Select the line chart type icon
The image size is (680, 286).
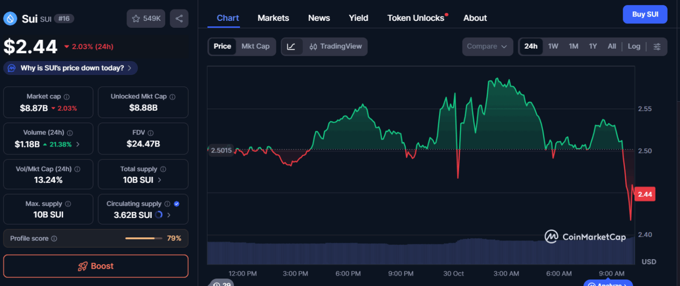click(x=292, y=47)
